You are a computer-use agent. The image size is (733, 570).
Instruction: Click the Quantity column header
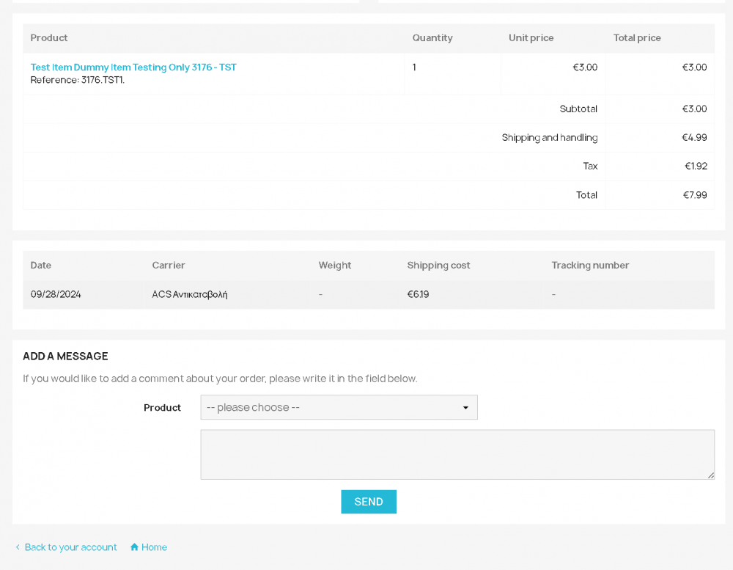(x=432, y=37)
